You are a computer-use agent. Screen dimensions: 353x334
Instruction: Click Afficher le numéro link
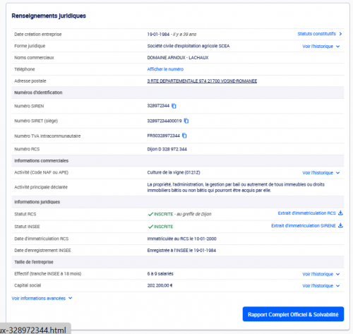pos(165,69)
